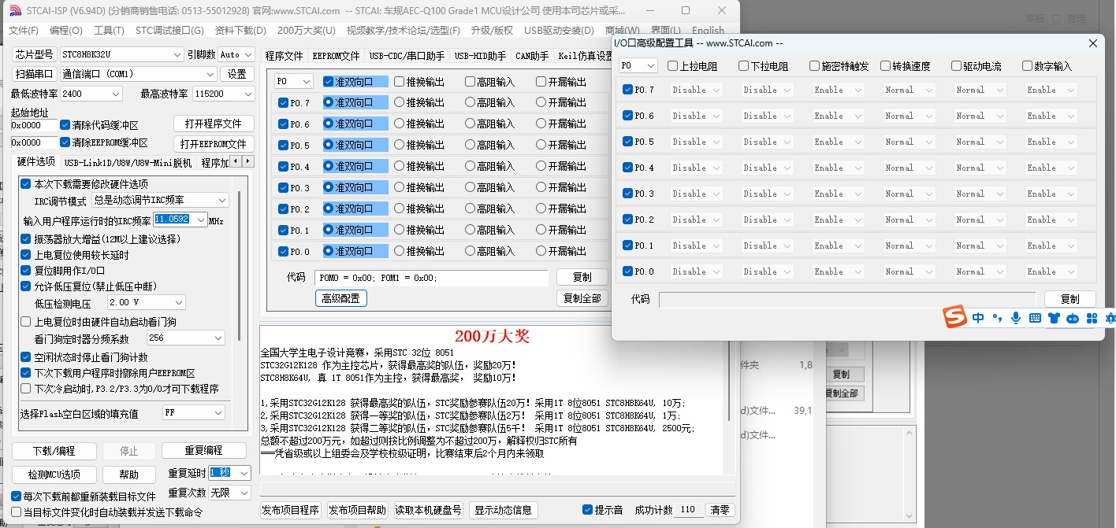The image size is (1116, 528).
Task: Open the soft keyboard icon in the Sogou bar
Action: [x=1035, y=319]
